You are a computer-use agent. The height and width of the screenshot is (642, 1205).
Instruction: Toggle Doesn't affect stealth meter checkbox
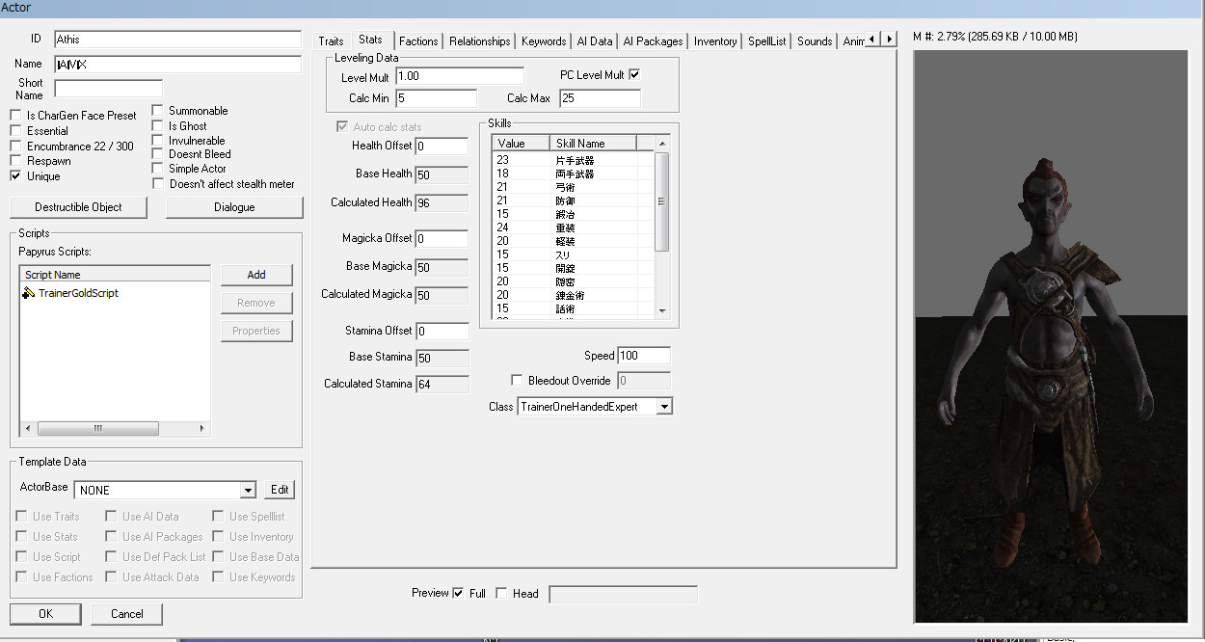158,184
